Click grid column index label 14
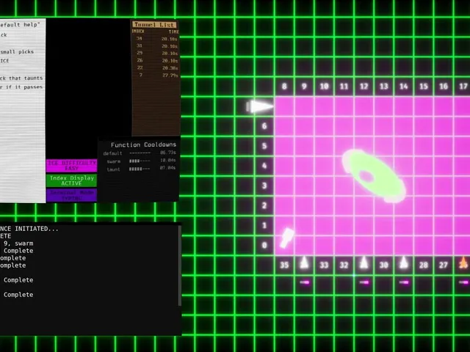Viewport: 470px width, 352px height. tap(404, 87)
